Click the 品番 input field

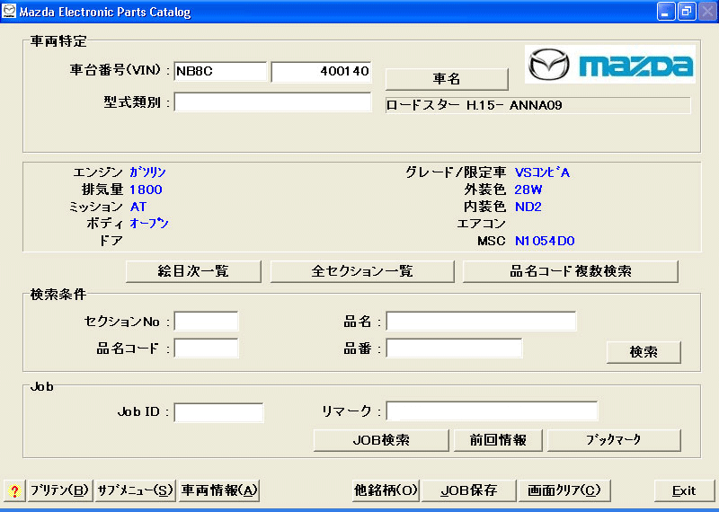(x=454, y=349)
